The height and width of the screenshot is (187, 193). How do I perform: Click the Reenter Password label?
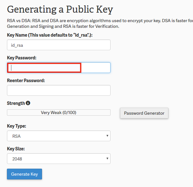[x=26, y=81]
